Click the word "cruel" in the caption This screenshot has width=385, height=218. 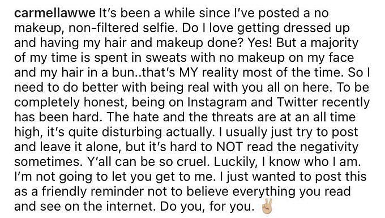pos(190,162)
